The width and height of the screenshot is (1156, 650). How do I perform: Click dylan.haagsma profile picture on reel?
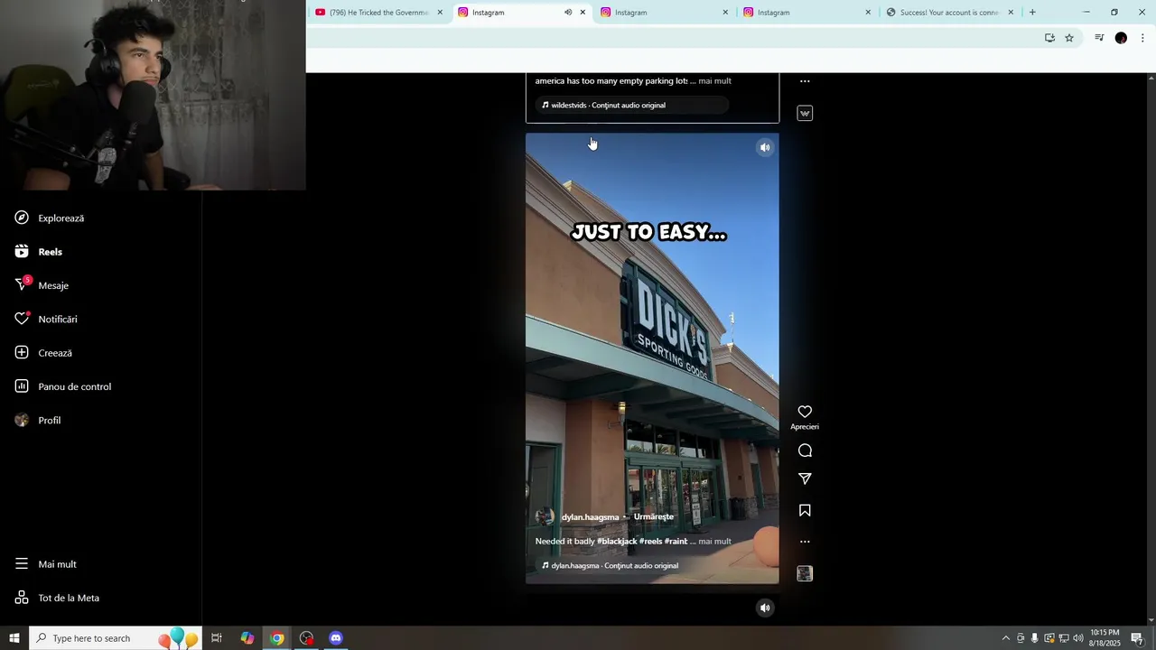(x=545, y=517)
